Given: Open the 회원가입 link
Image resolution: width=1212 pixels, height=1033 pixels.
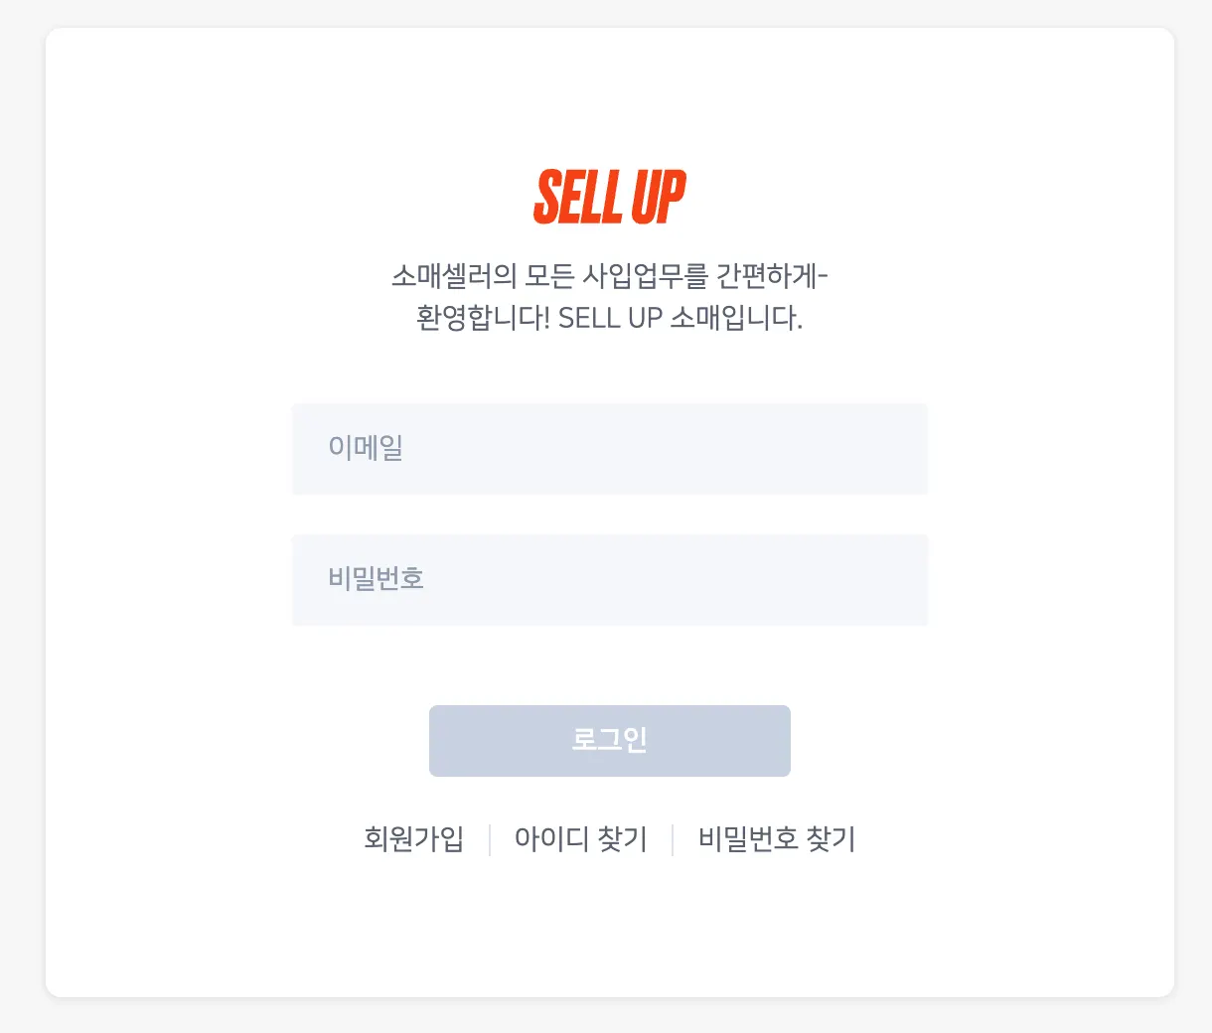Looking at the screenshot, I should [413, 839].
